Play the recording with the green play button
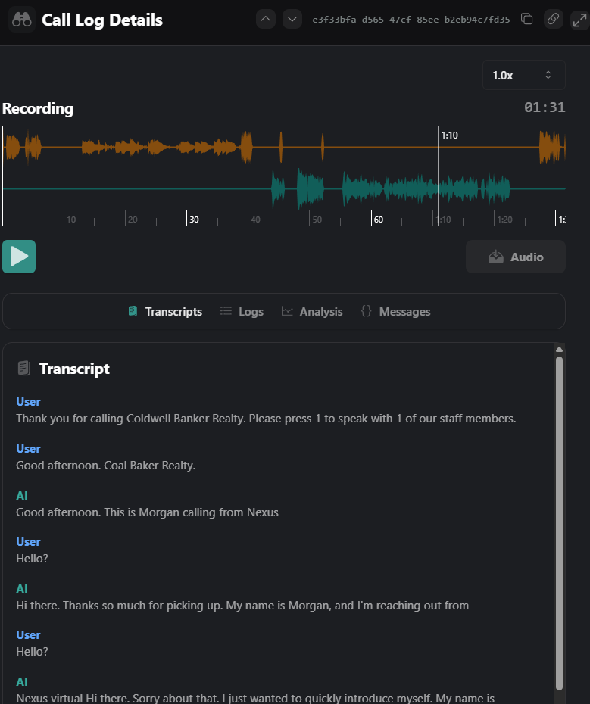 19,257
